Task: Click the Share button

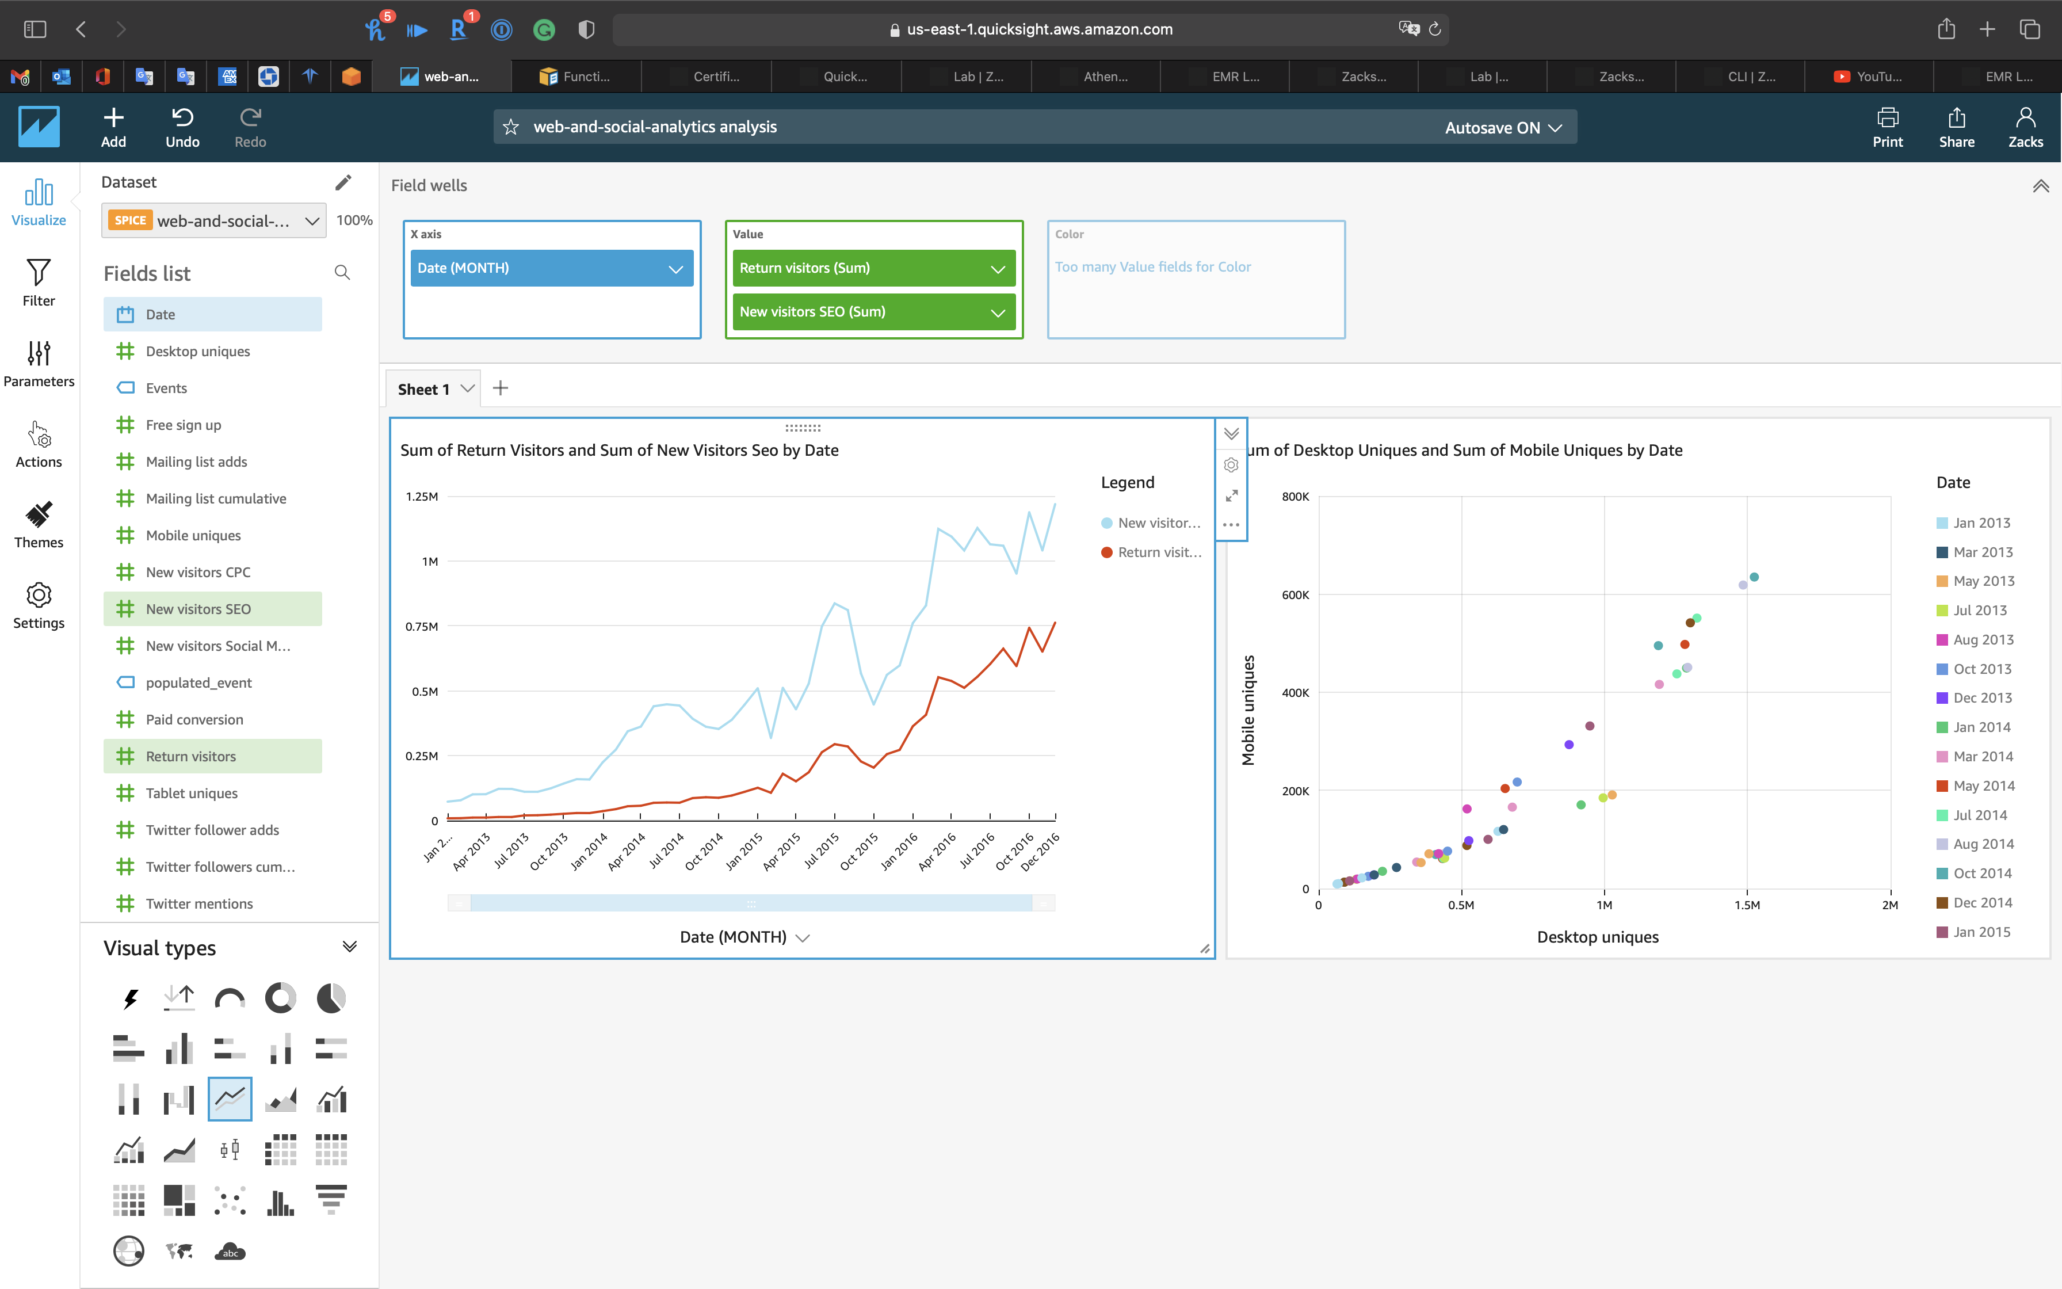Action: (1956, 127)
